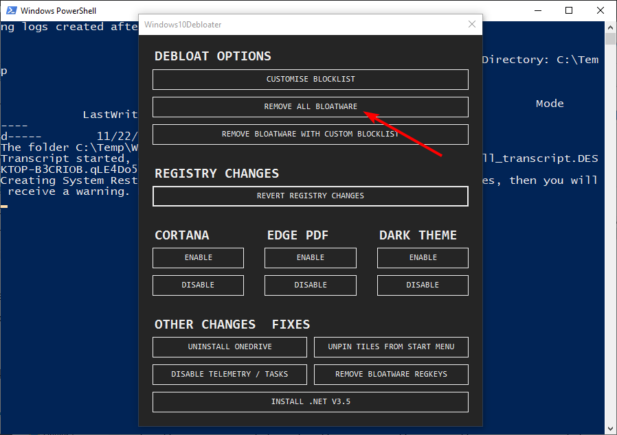
Task: Click the EDGE PDF heading
Action: pyautogui.click(x=298, y=235)
